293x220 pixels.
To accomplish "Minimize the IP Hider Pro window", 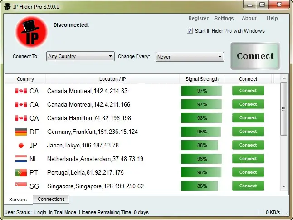I will pos(250,5).
